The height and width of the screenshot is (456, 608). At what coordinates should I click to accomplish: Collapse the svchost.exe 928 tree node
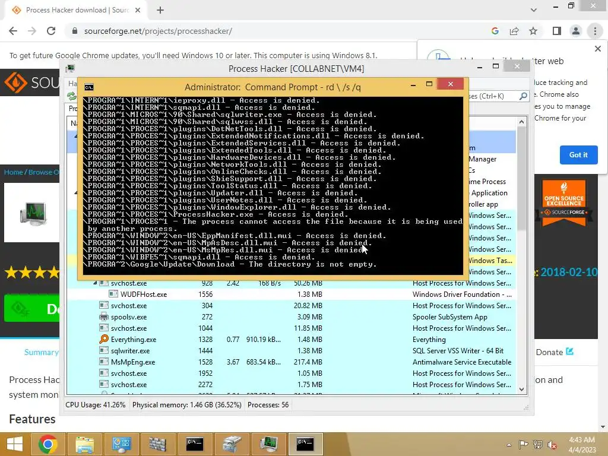(95, 283)
